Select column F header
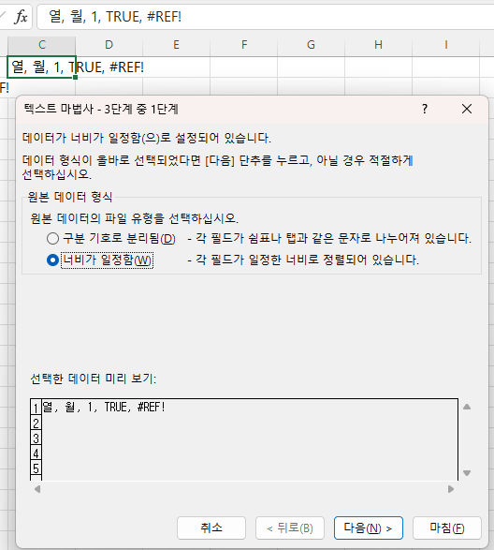 pos(244,45)
